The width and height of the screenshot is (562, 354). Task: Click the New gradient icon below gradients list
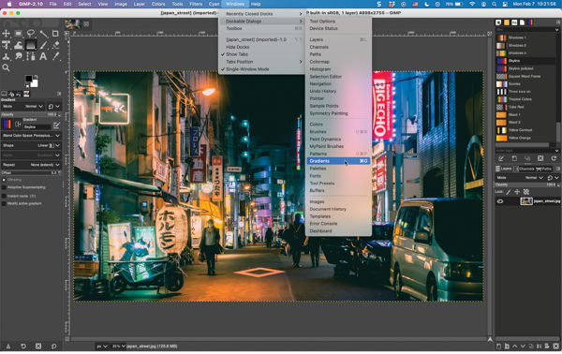(x=514, y=158)
